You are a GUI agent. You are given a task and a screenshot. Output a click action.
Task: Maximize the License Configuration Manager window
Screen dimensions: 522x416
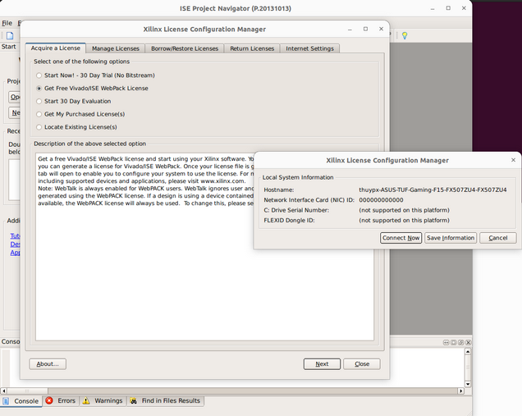[x=365, y=29]
